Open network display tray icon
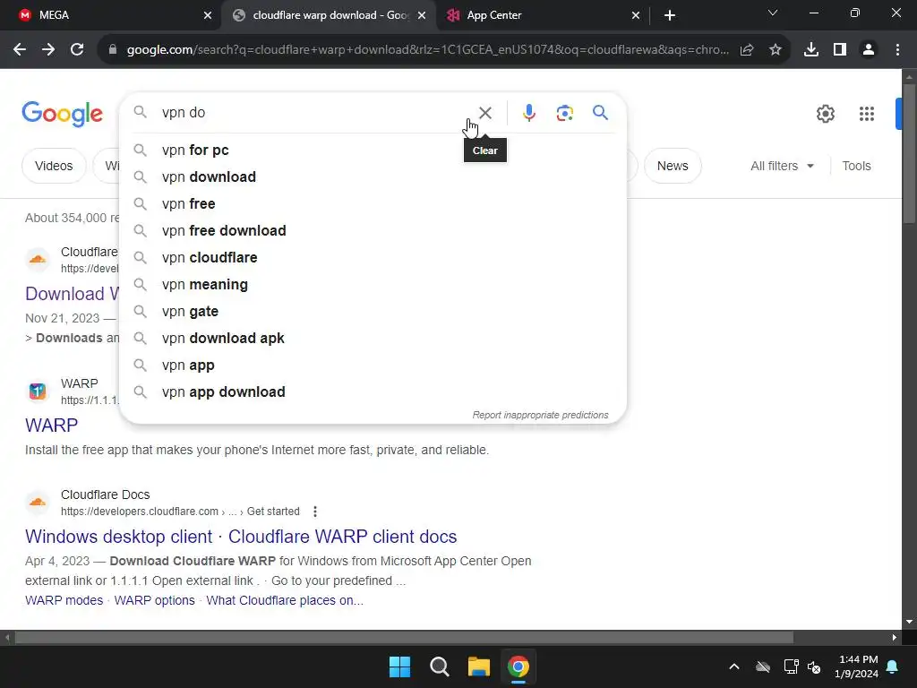This screenshot has width=917, height=688. [791, 666]
